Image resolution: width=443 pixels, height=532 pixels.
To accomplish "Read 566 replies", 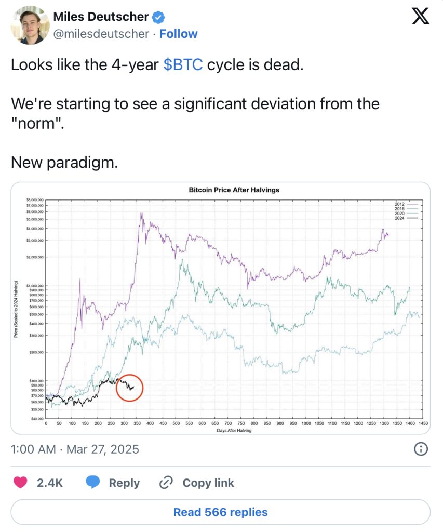I will coord(221,512).
